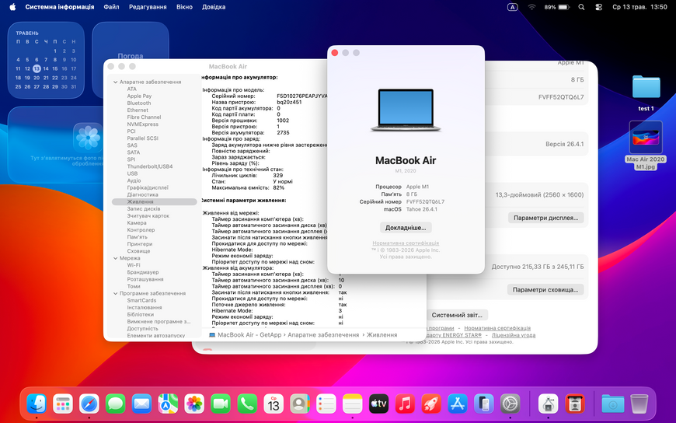676x423 pixels.
Task: Click the Системний звіт... button
Action: 457,315
